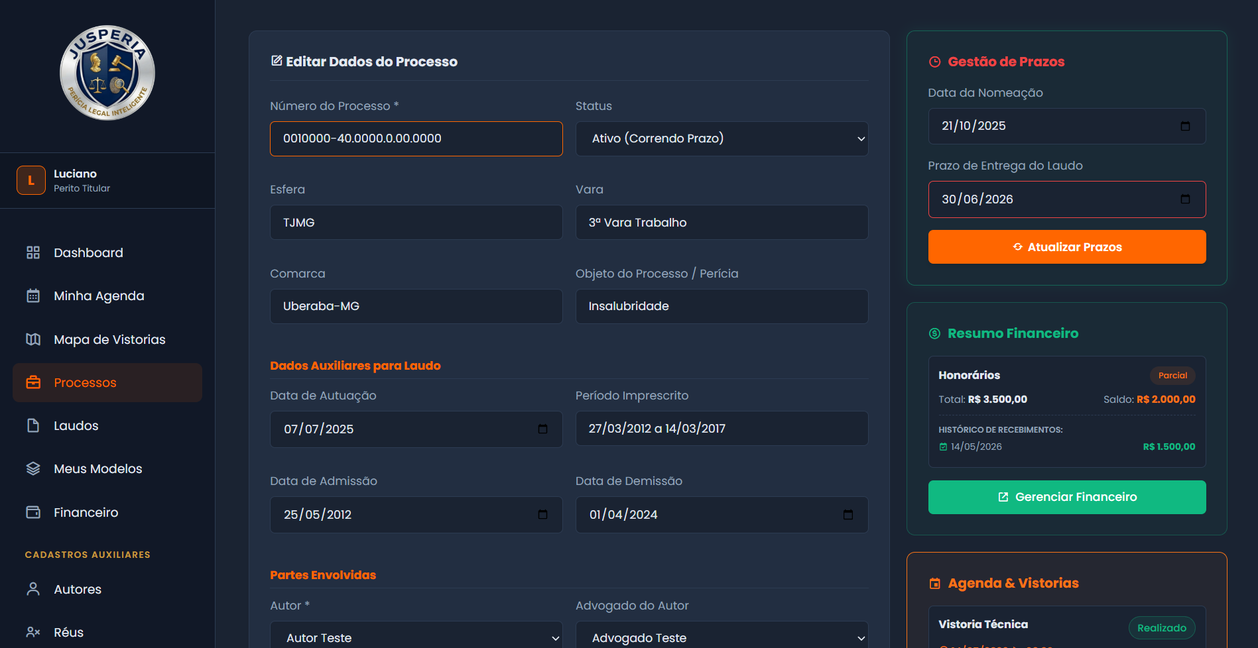Open the Autor dropdown
Viewport: 1258px width, 648px height.
416,637
